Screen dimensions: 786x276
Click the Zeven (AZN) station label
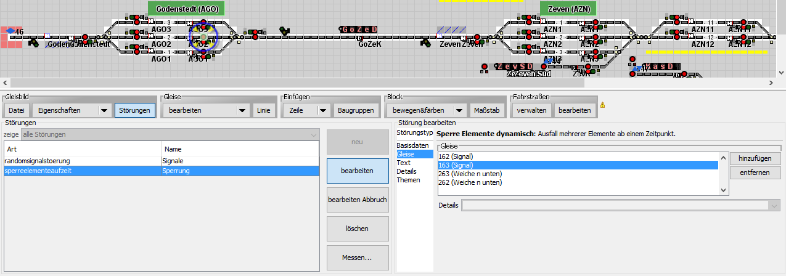click(x=564, y=9)
